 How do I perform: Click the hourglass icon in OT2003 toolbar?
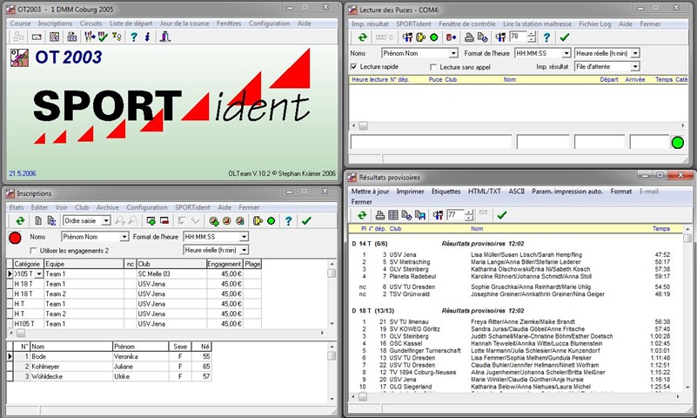[117, 37]
